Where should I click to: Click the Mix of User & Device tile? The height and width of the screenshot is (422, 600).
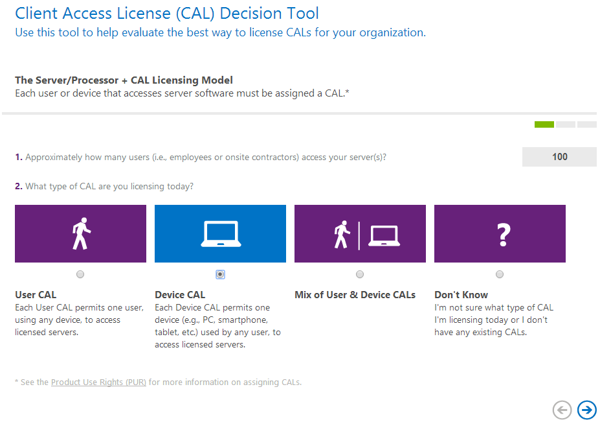360,234
